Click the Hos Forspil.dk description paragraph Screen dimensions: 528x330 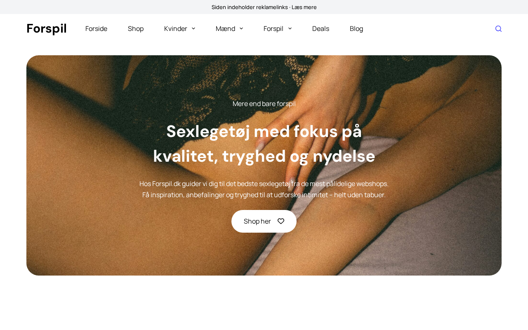coord(264,189)
